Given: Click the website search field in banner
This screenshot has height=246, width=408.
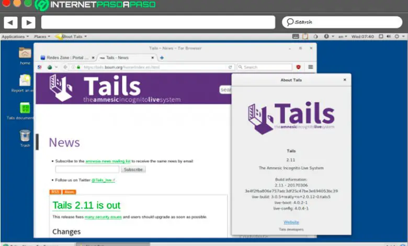Looking at the screenshot, I should pos(225,90).
